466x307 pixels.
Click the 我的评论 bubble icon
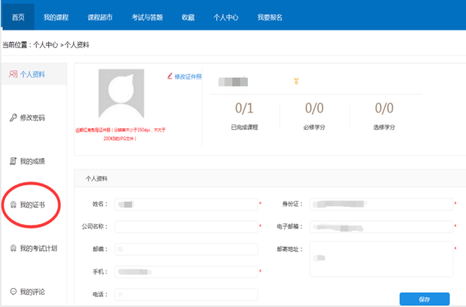coord(14,291)
